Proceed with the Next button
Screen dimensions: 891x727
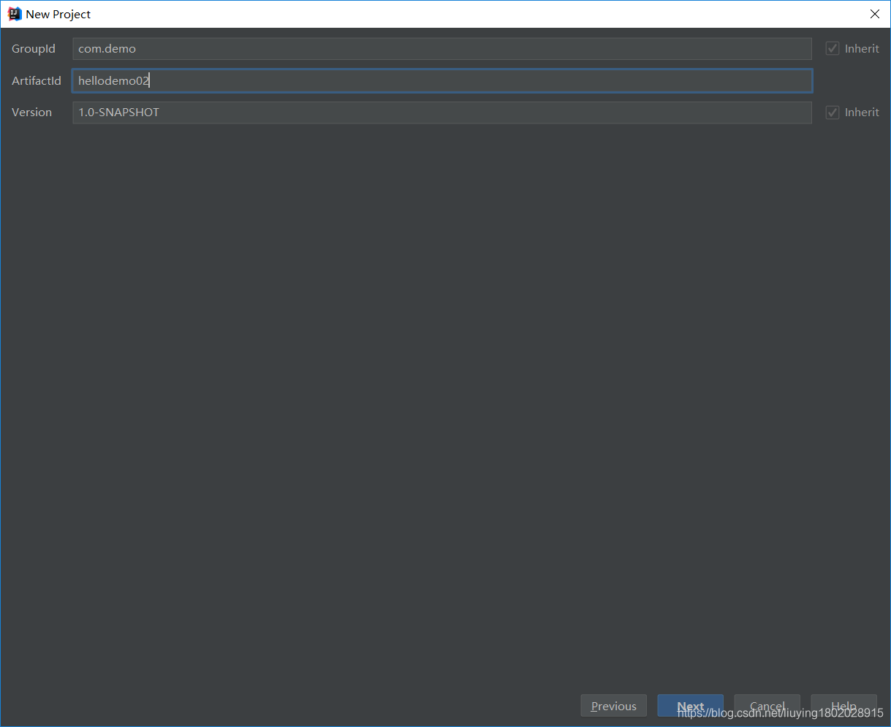pyautogui.click(x=691, y=706)
